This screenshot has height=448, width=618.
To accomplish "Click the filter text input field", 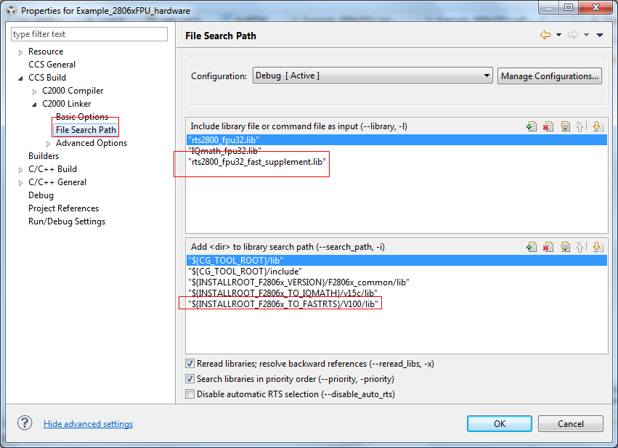I will tap(89, 34).
